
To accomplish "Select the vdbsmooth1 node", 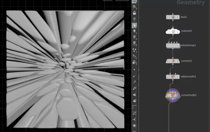I will click(173, 77).
